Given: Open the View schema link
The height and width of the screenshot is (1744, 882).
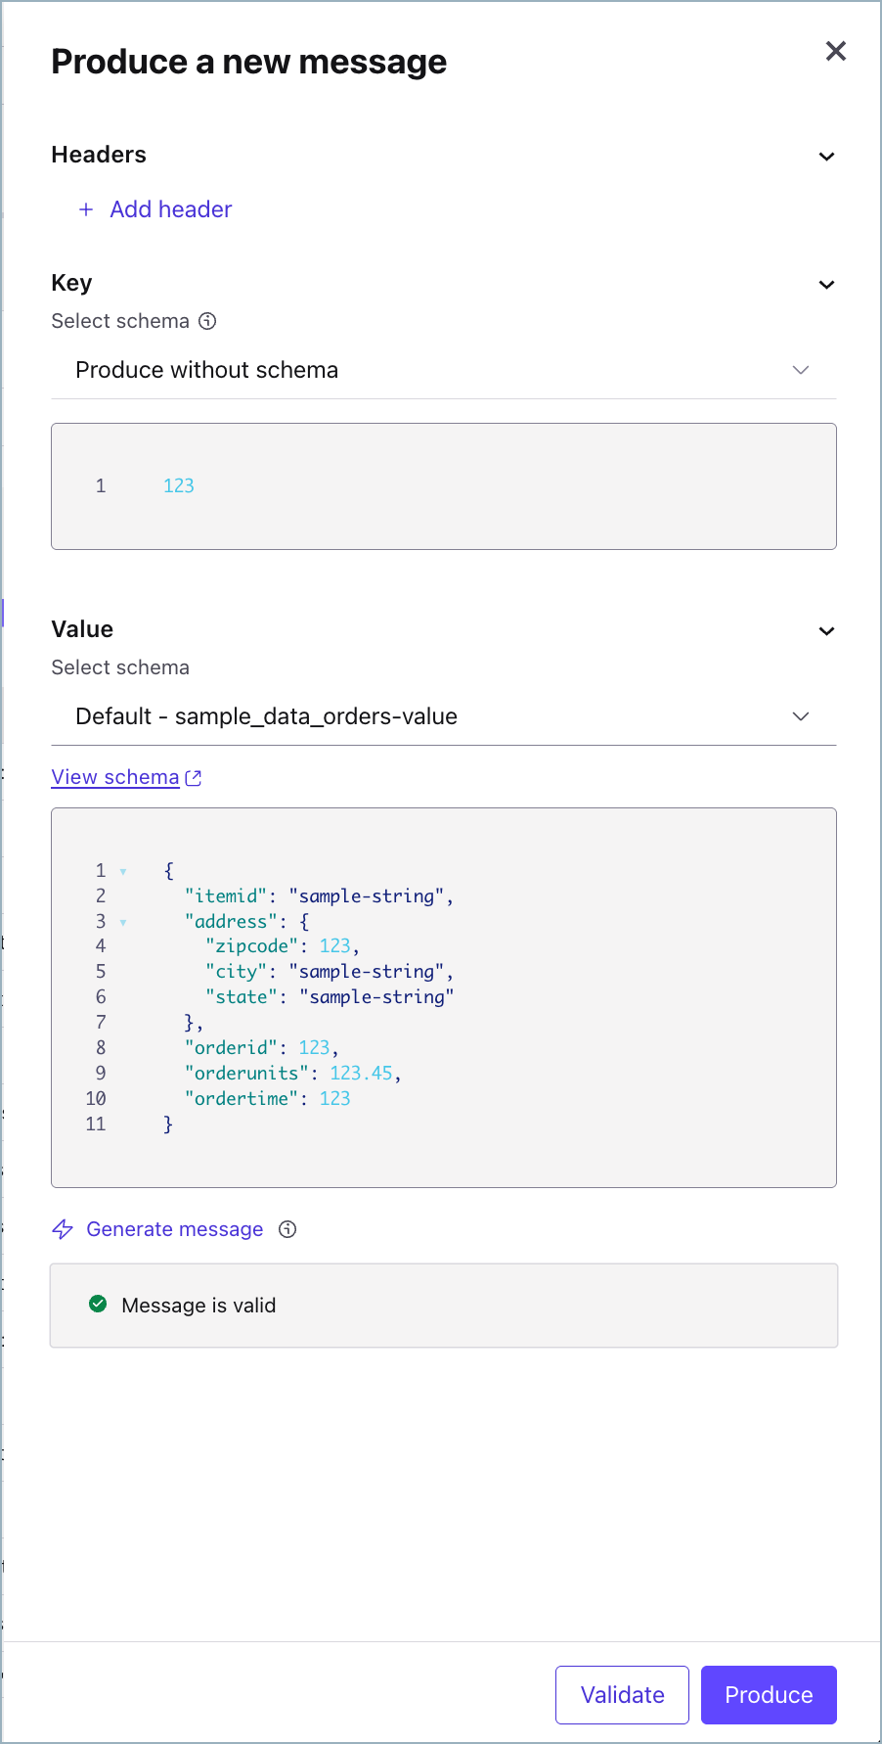Looking at the screenshot, I should (115, 777).
